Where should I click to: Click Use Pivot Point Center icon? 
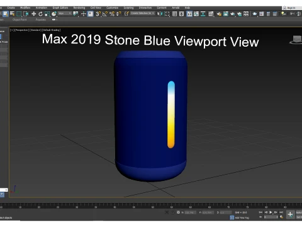pyautogui.click(x=75, y=14)
